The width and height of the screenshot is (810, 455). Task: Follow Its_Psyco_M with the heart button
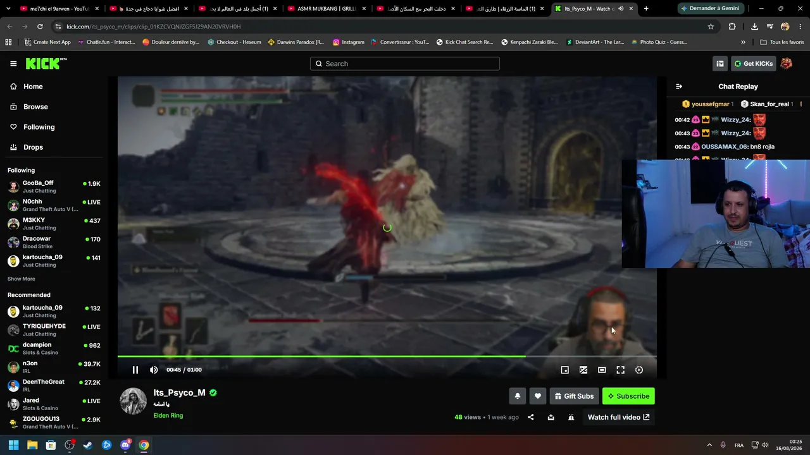pos(538,396)
